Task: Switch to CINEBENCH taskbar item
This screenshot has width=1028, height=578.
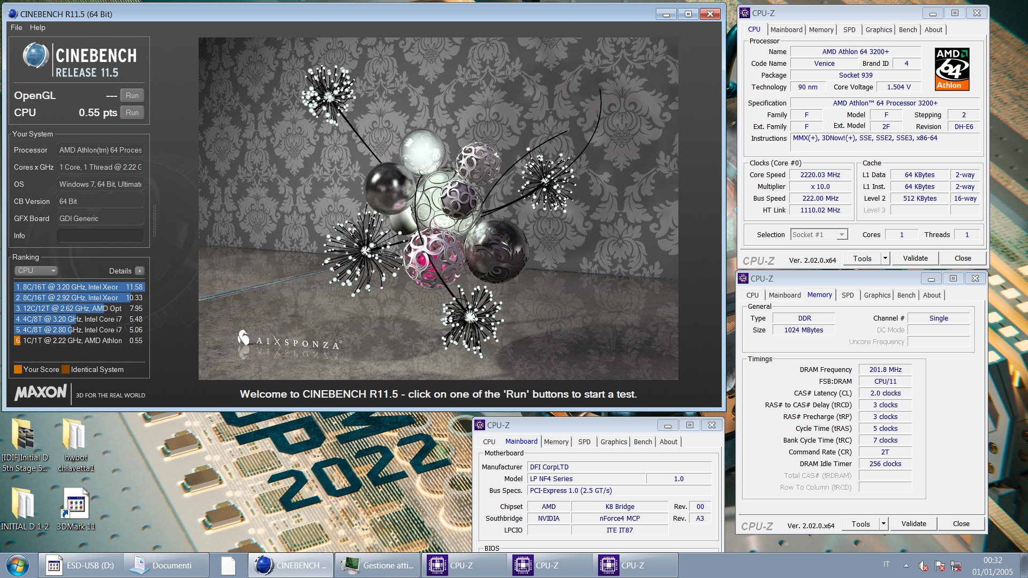Action: click(291, 566)
